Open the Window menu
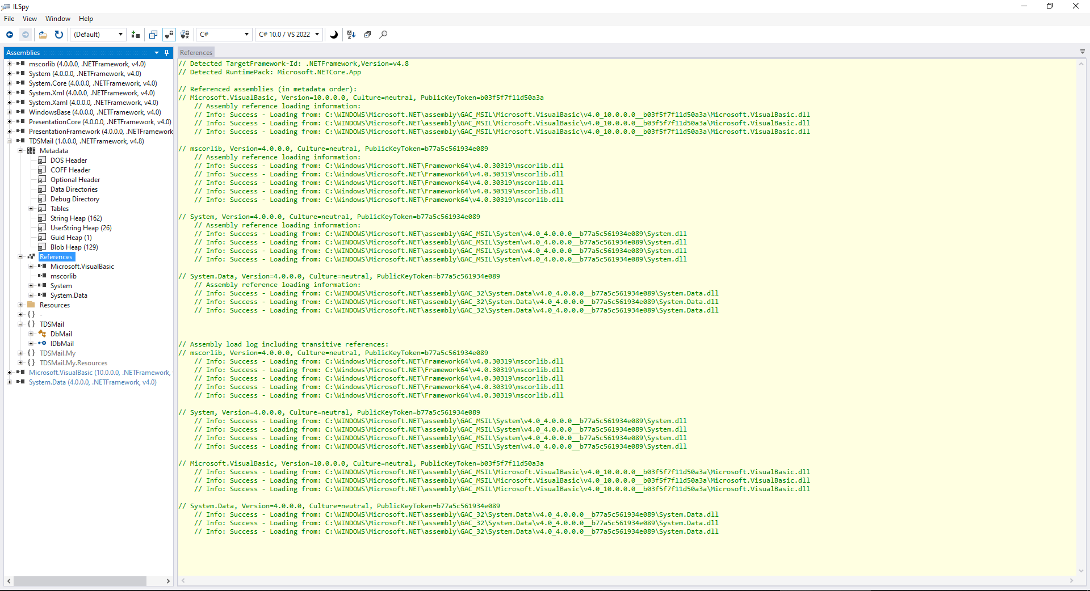1090x591 pixels. (x=58, y=19)
